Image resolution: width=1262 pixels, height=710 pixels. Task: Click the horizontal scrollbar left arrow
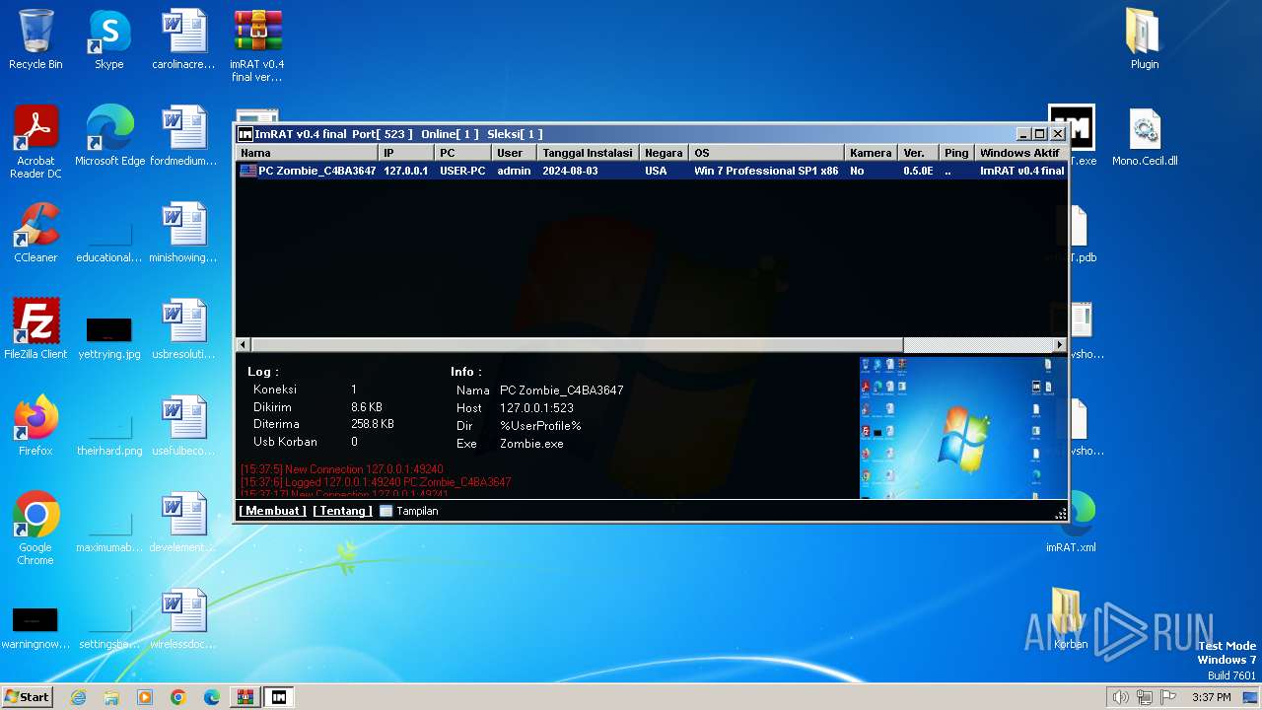pos(244,344)
